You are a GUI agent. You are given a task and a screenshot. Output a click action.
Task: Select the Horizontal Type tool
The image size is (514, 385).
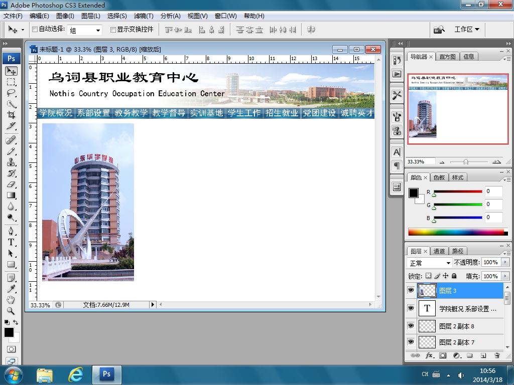coord(11,242)
